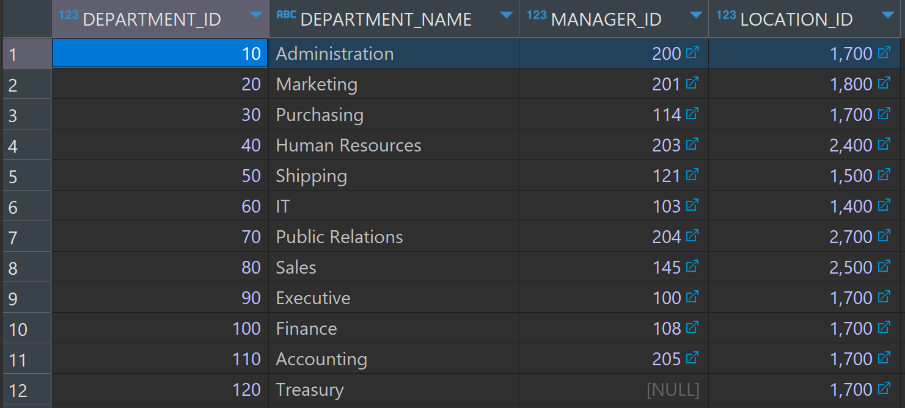Viewport: 905px width, 408px height.
Task: Select the NULL manager cell for Treasury
Action: pos(614,389)
